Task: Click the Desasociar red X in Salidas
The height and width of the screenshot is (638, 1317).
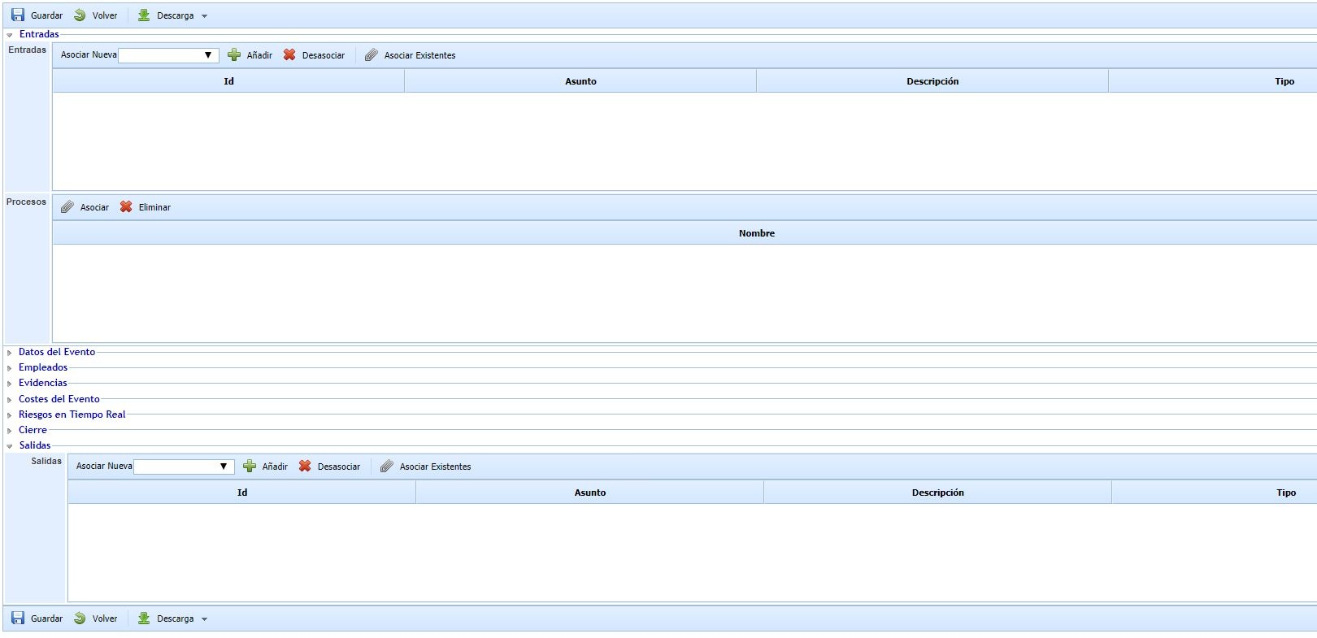Action: coord(305,467)
